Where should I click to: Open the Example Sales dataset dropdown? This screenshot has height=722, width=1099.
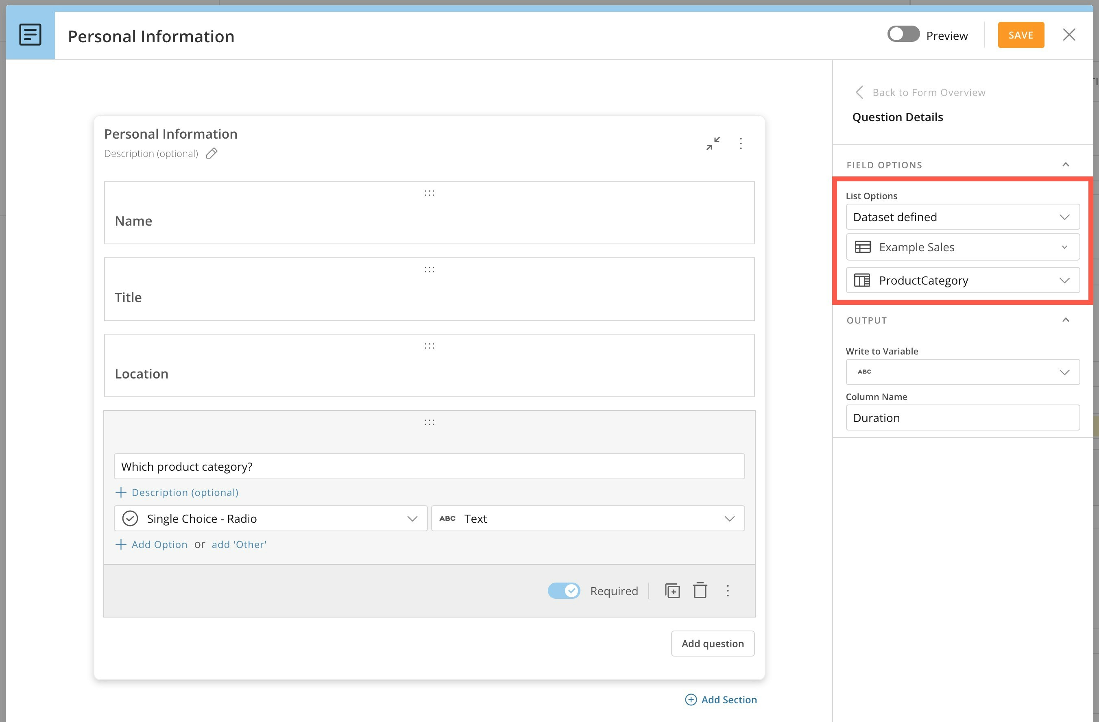(x=962, y=247)
